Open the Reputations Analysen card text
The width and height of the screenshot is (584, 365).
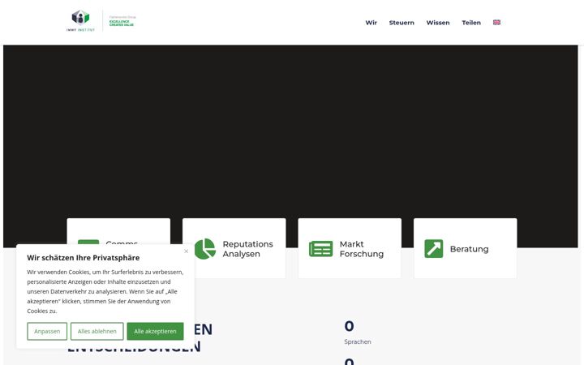coord(247,249)
